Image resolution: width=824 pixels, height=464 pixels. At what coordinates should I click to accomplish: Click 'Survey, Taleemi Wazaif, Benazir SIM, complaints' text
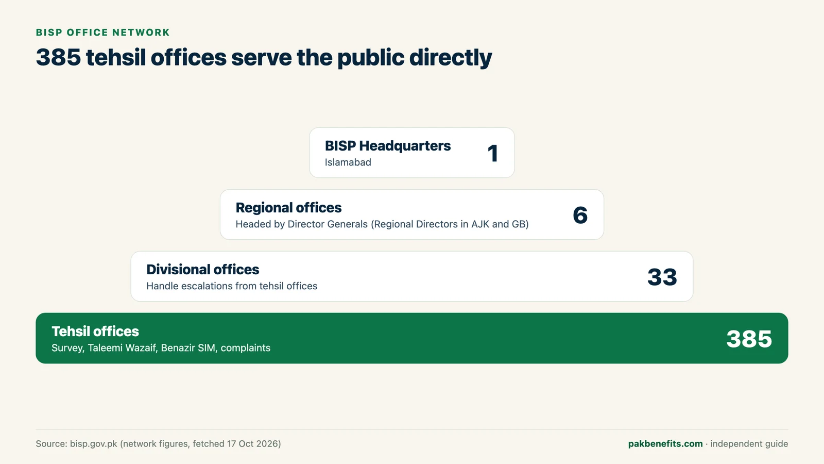coord(161,348)
